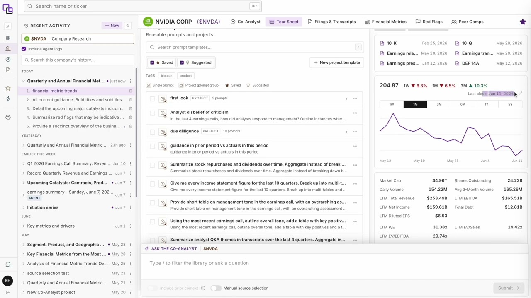Open the dashboard grid sidebar icon

pyautogui.click(x=8, y=38)
